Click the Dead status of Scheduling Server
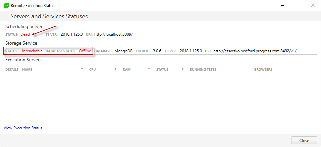 (x=25, y=34)
